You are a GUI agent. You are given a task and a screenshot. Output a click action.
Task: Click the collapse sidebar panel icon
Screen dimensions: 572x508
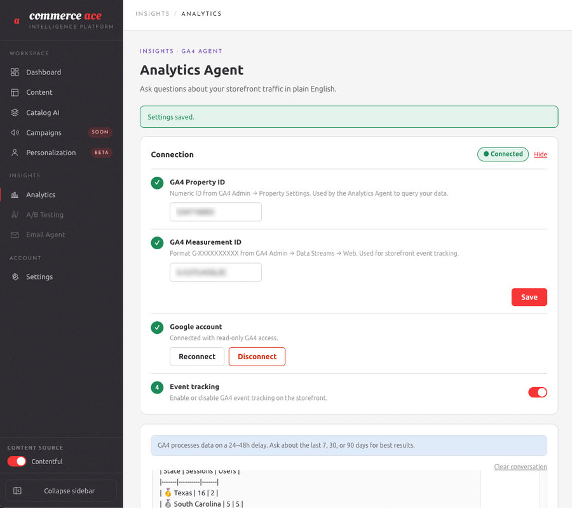coord(17,491)
